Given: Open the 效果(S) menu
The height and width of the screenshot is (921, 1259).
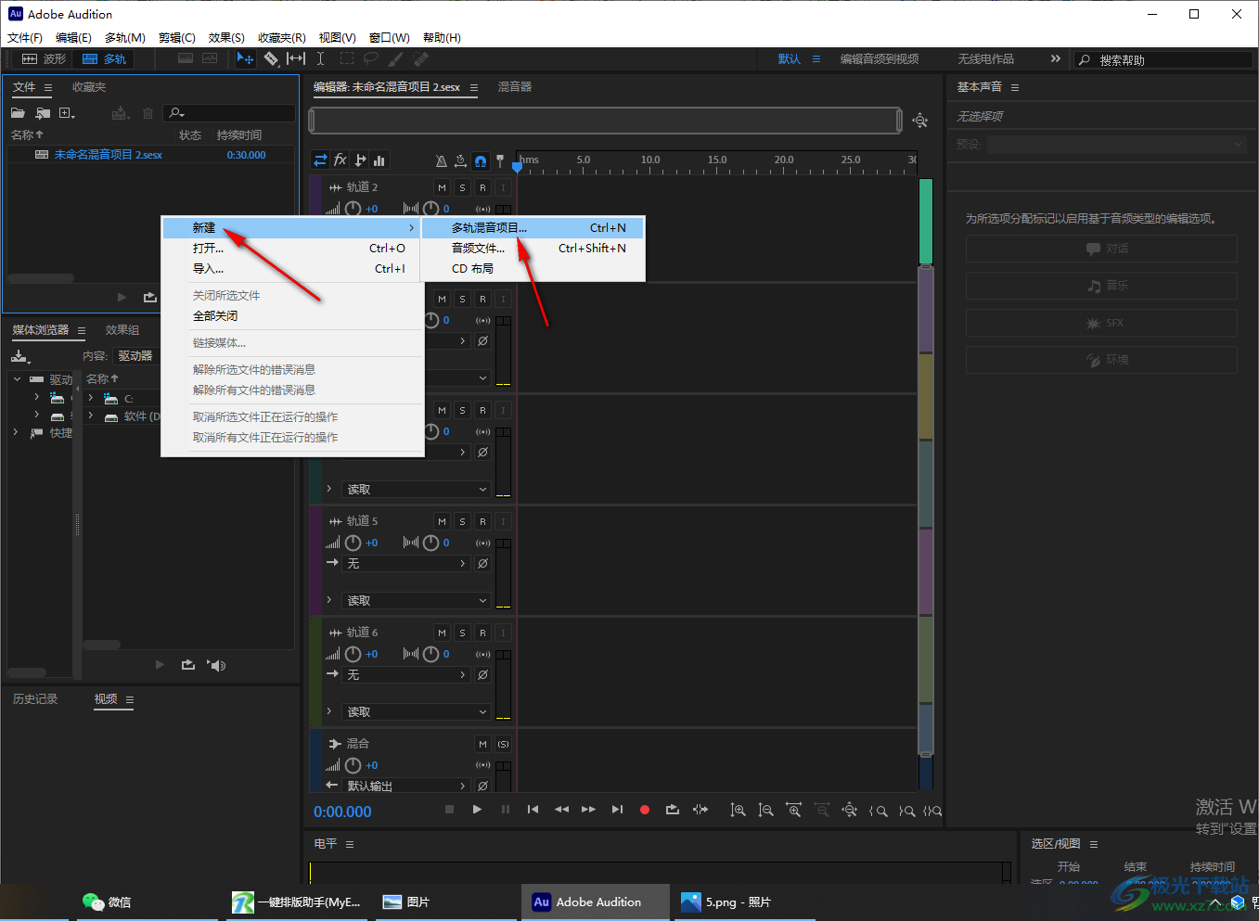Looking at the screenshot, I should [226, 38].
